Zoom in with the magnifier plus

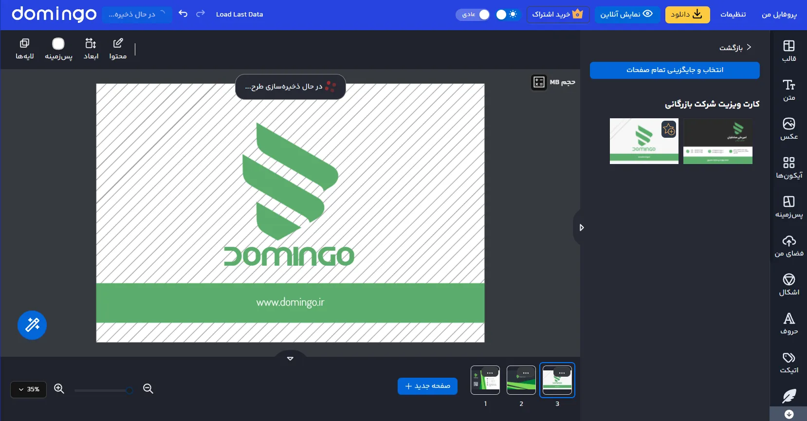(x=59, y=388)
